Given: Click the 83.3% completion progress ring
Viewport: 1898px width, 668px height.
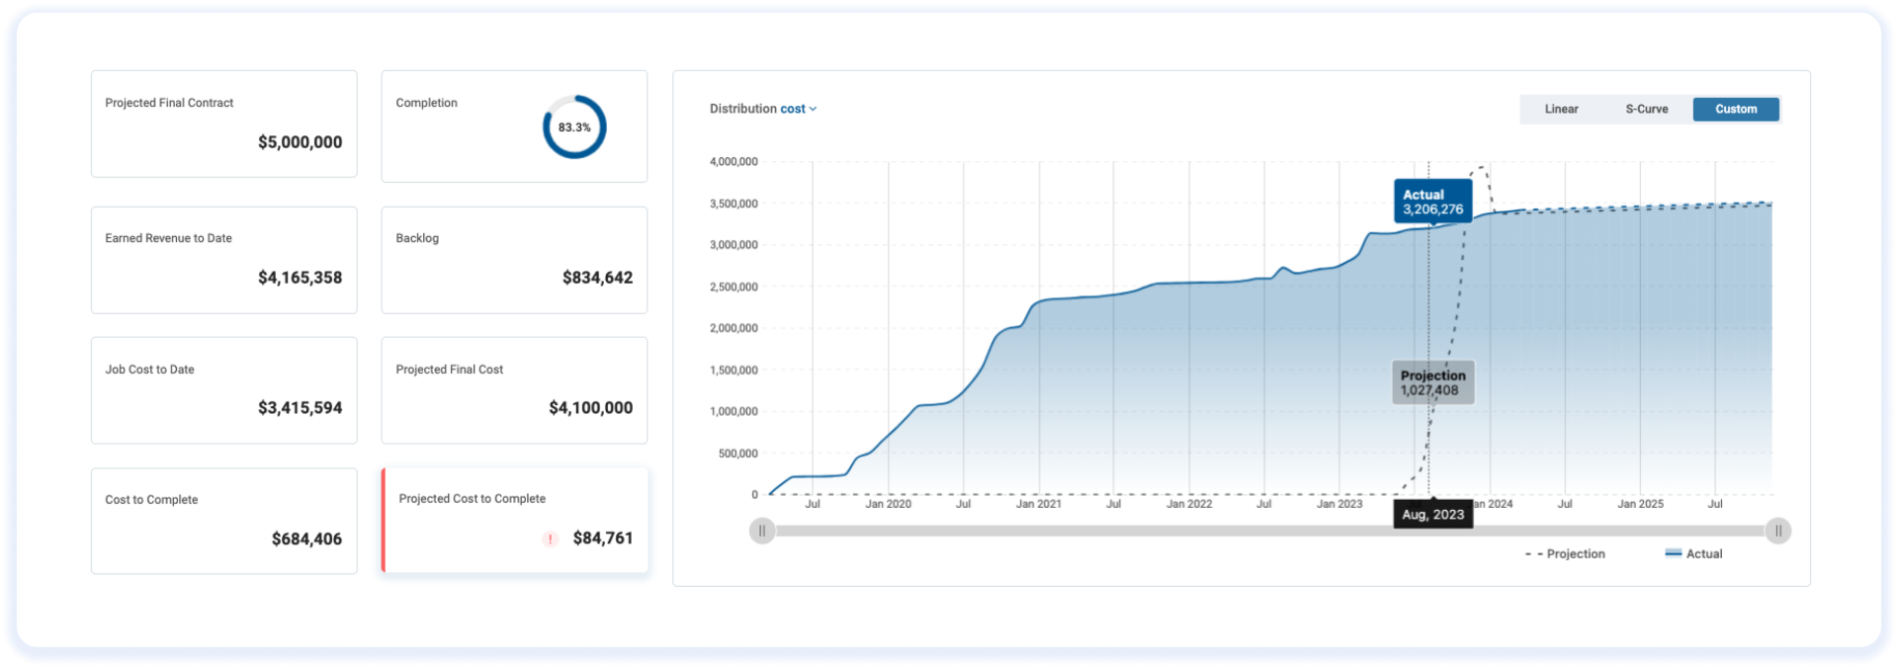Looking at the screenshot, I should 574,126.
